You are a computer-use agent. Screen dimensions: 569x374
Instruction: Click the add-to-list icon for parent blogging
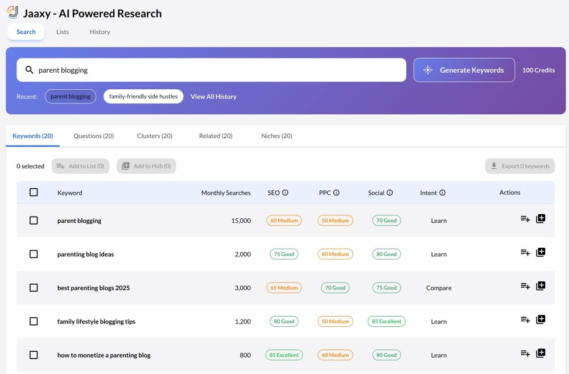525,220
